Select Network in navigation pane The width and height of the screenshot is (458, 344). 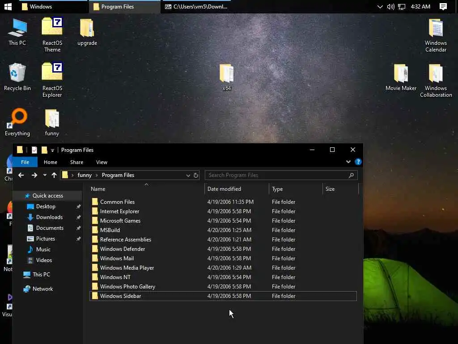(x=42, y=289)
